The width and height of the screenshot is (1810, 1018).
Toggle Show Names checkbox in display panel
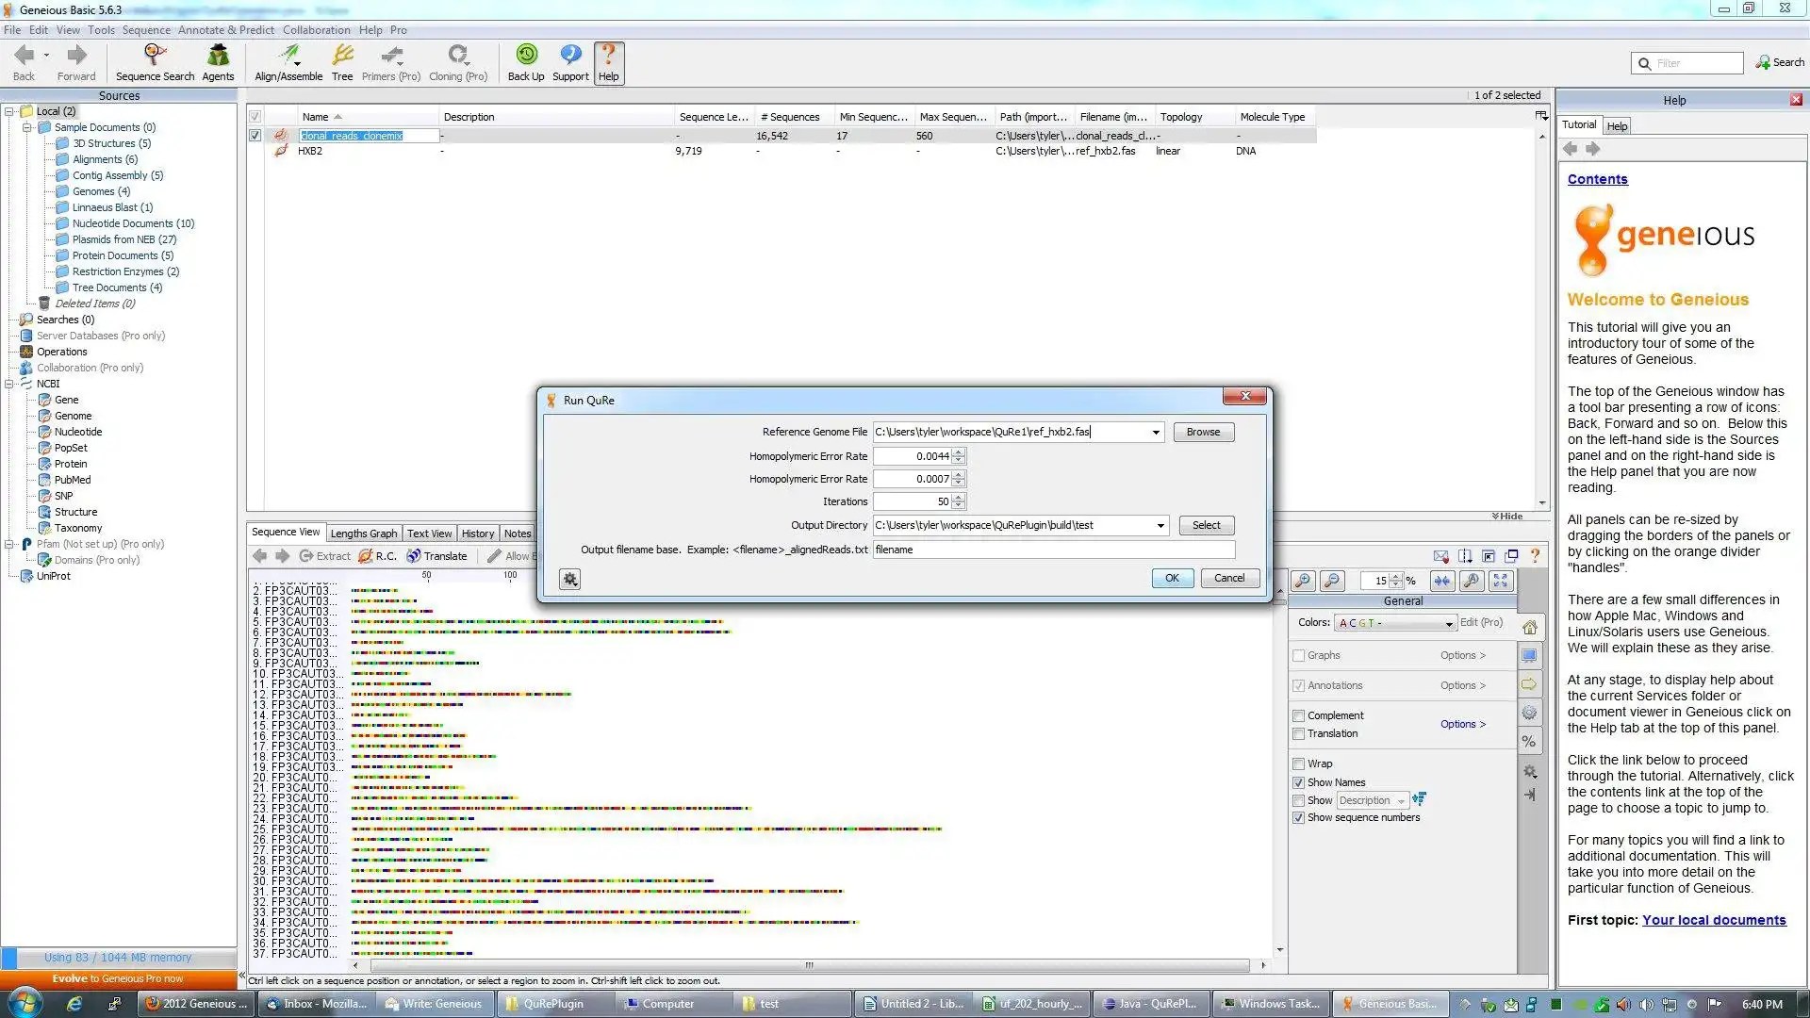[x=1299, y=781]
